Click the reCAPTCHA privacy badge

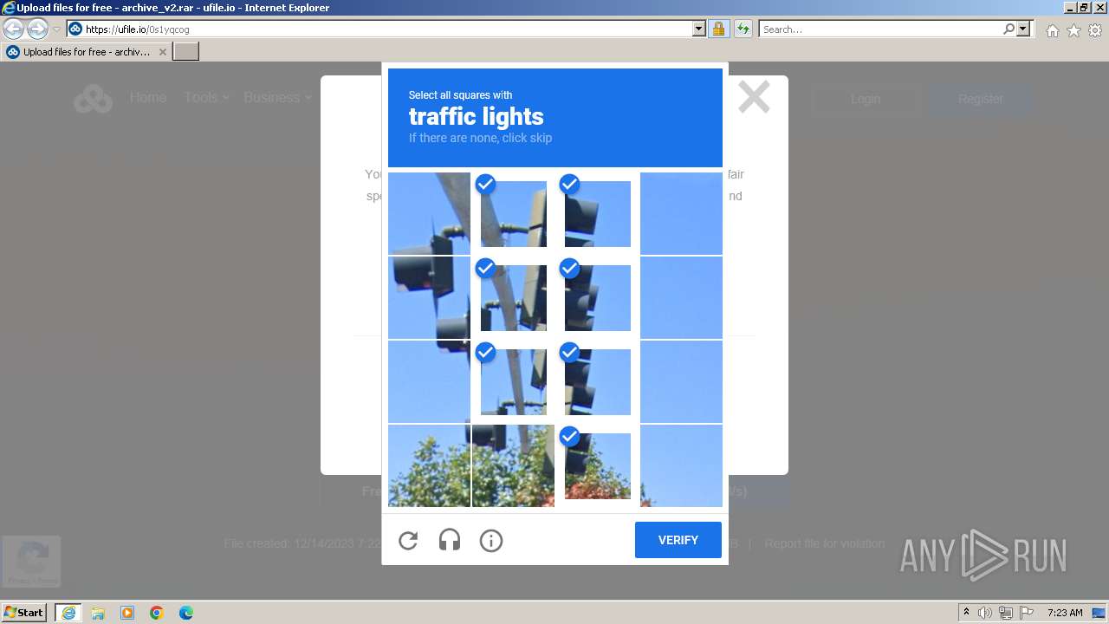31,562
